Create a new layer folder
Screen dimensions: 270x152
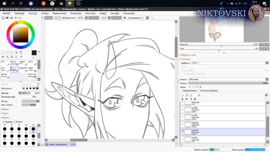191,95
